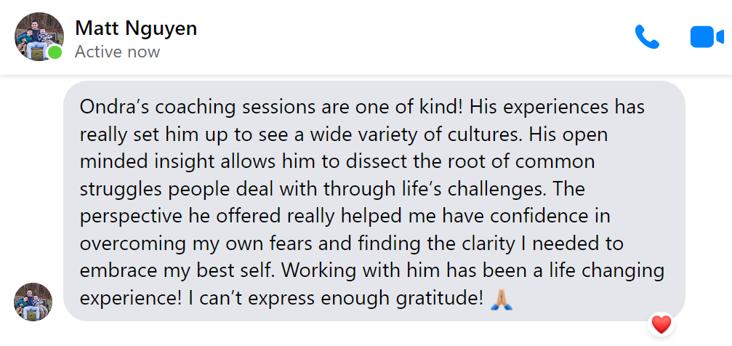Open the profile via the Matt Nguyen name
The image size is (732, 346).
136,28
